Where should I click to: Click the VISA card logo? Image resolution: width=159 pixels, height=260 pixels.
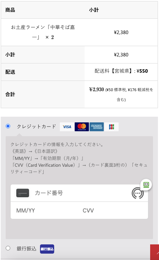pos(67,127)
